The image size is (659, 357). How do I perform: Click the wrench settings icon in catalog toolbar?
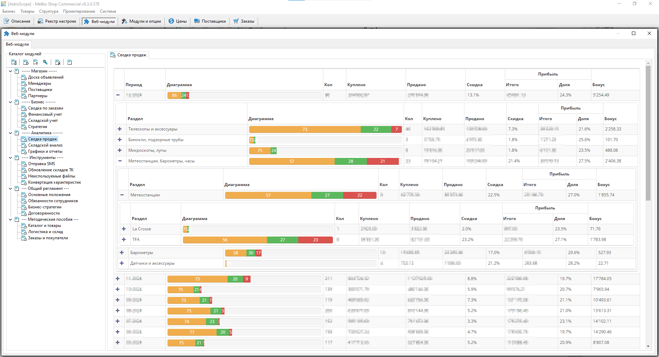[x=45, y=62]
